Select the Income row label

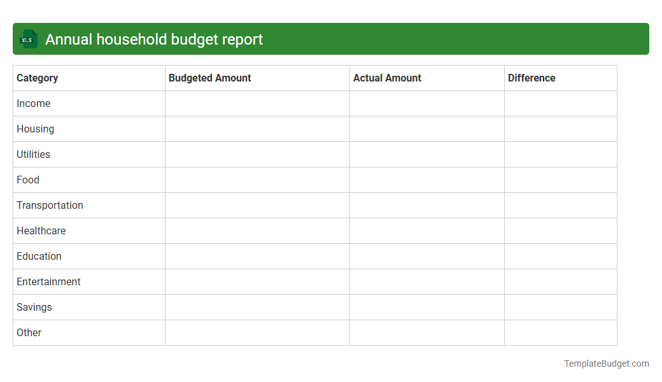[x=34, y=103]
